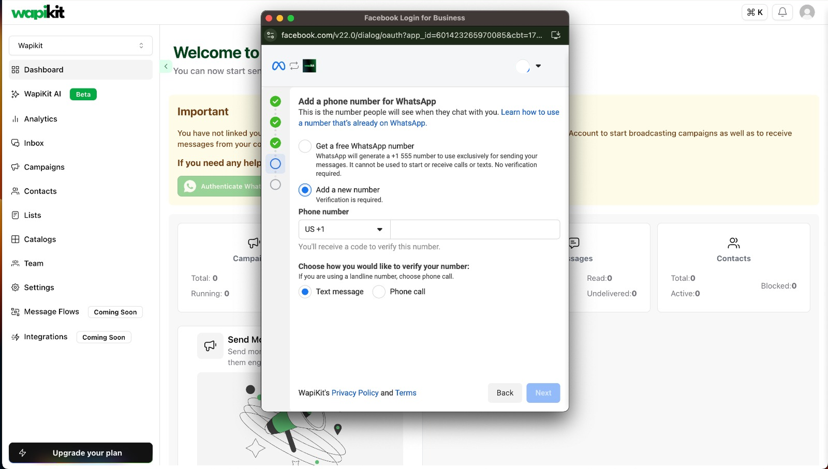Click Coming Soon badge next to Message Flows
This screenshot has height=469, width=828.
pyautogui.click(x=115, y=312)
